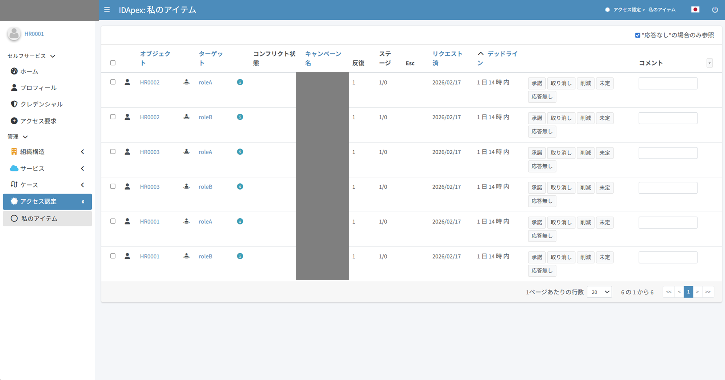
Task: Click info icon for HR0001 roleA row
Action: (x=240, y=221)
